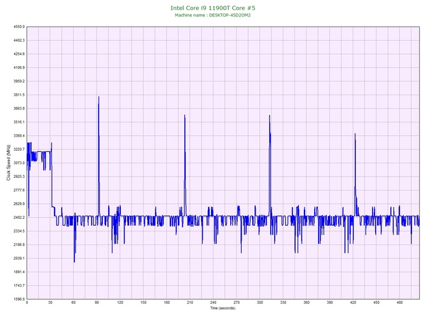426x319 pixels.
Task: Click the 2186.8 value on the y-axis
Action: tap(19, 245)
